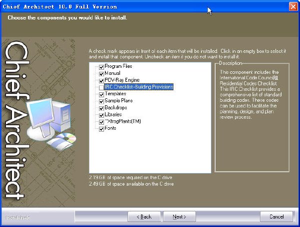The image size is (300, 227).
Task: Uncheck the Libraries checkbox
Action: point(101,115)
